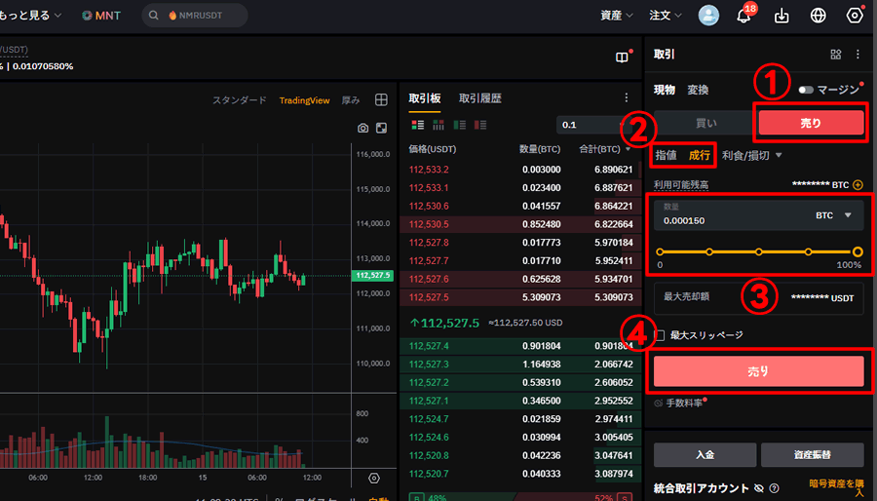Expand the 資産 dropdown menu
Viewport: 877px width, 501px height.
tap(616, 16)
